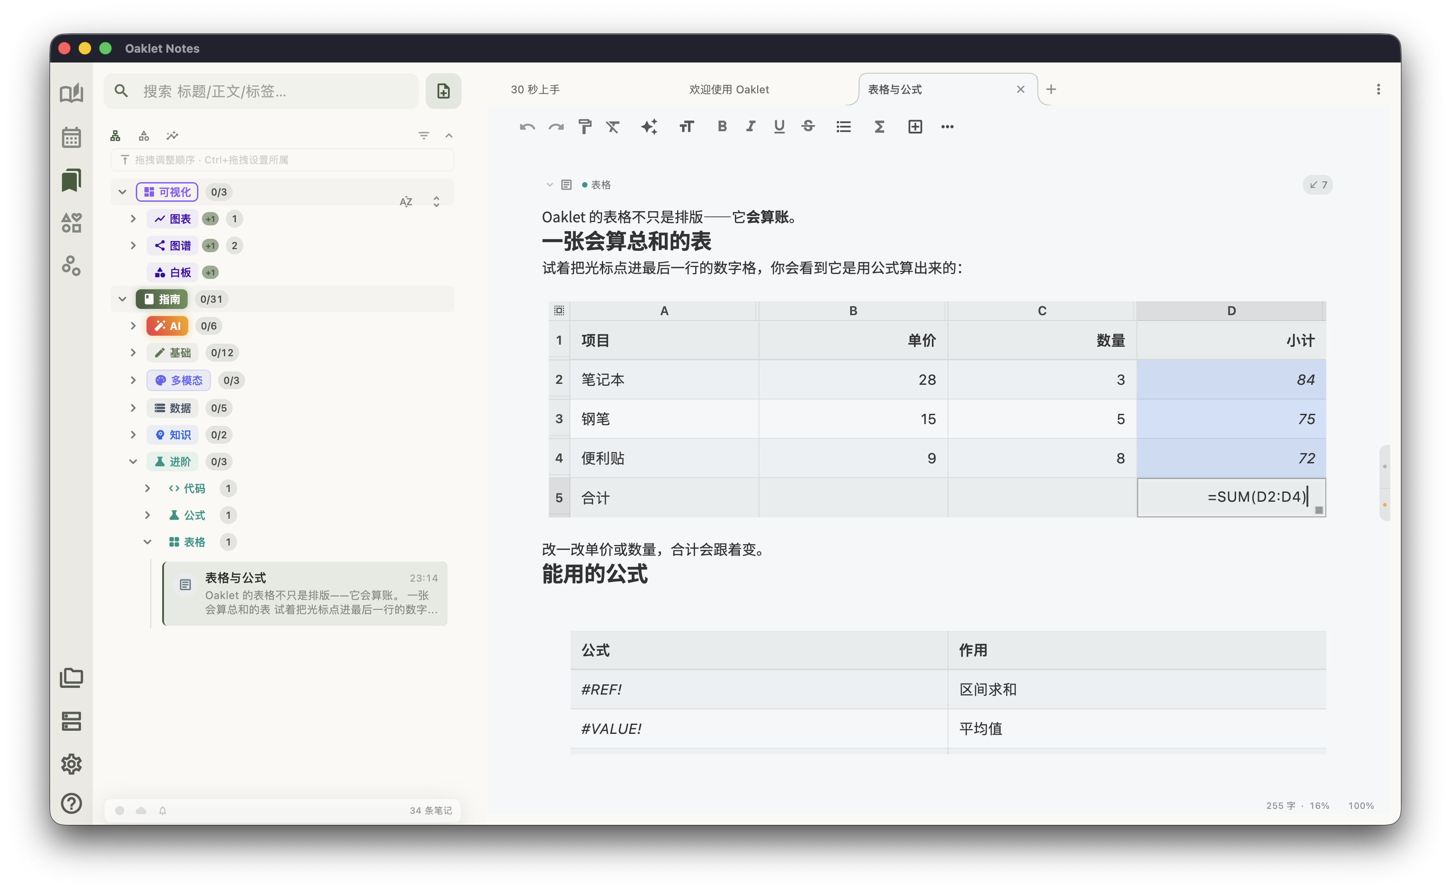Switch to the tag hierarchy tree view

(x=115, y=136)
